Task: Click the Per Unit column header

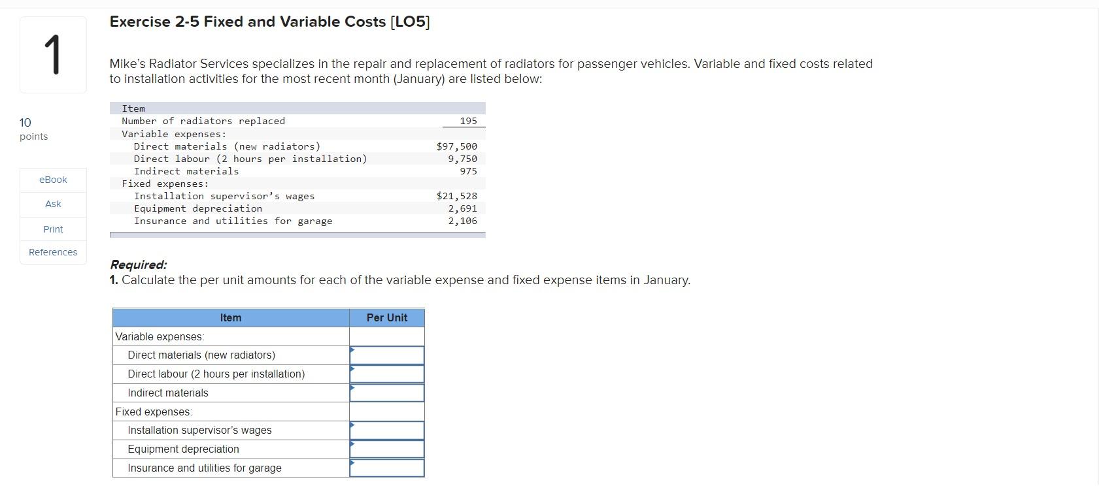Action: click(387, 317)
